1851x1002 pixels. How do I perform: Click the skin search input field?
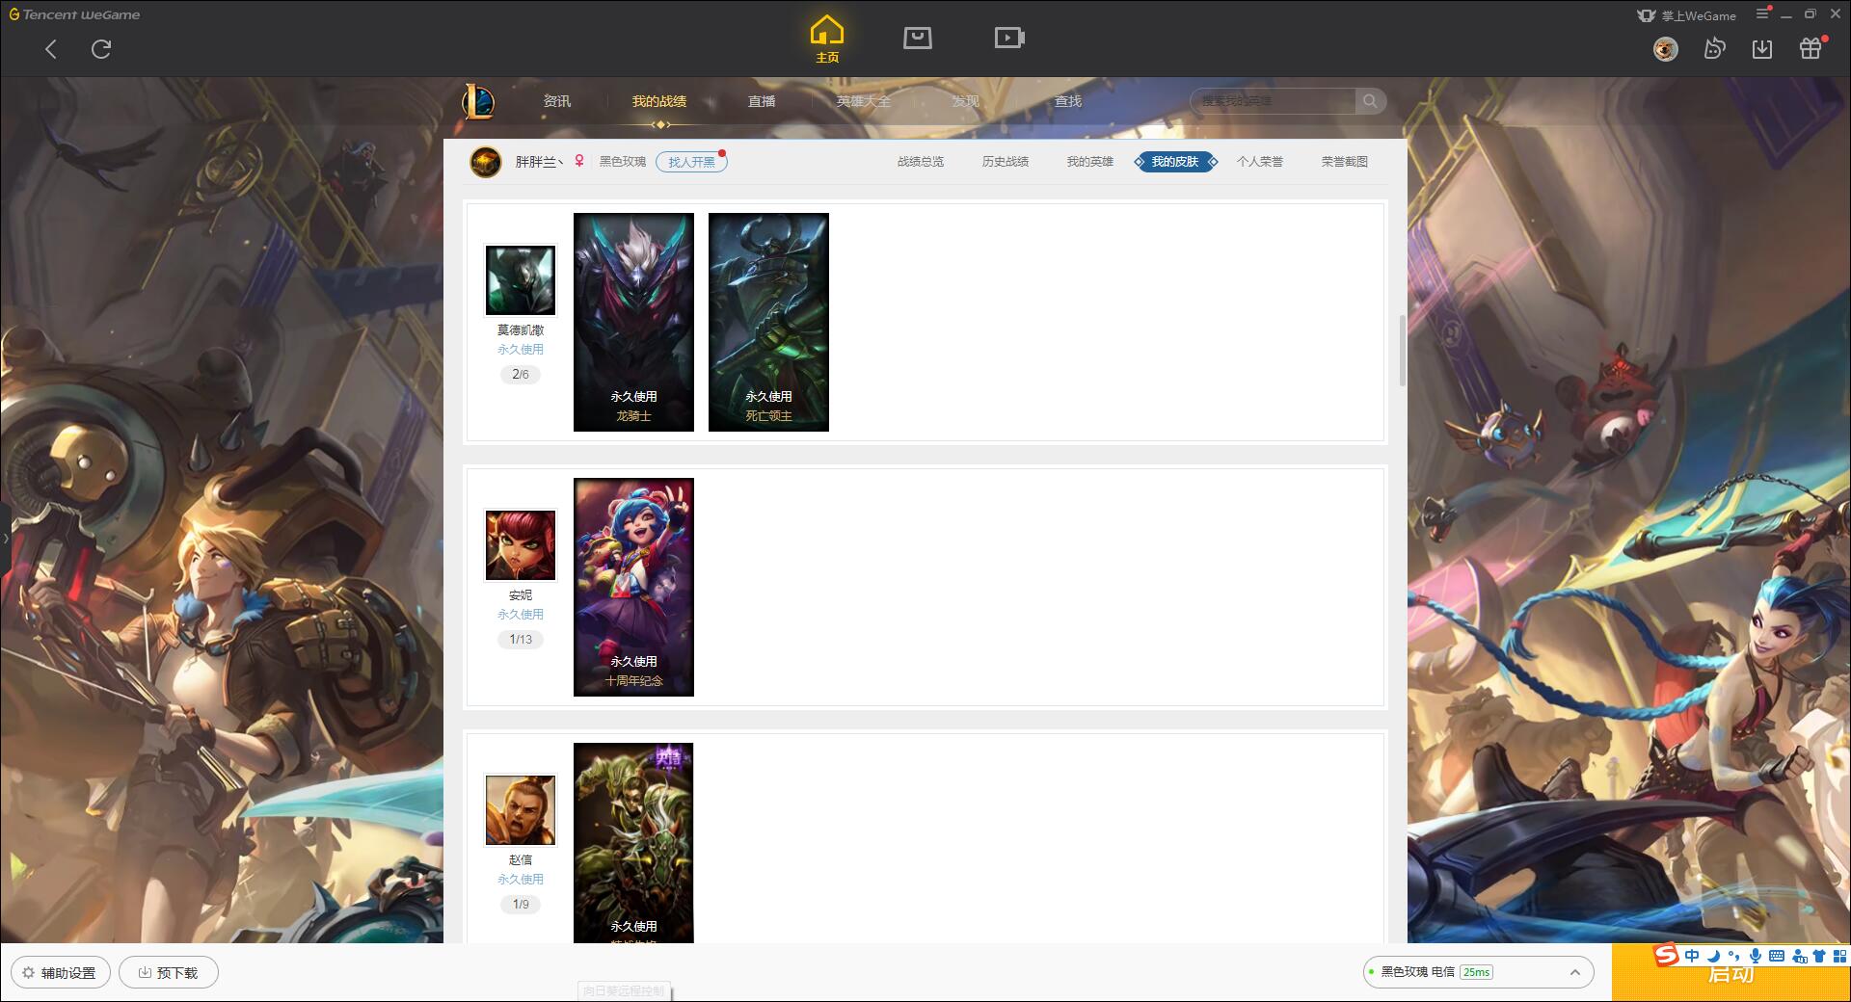point(1274,101)
